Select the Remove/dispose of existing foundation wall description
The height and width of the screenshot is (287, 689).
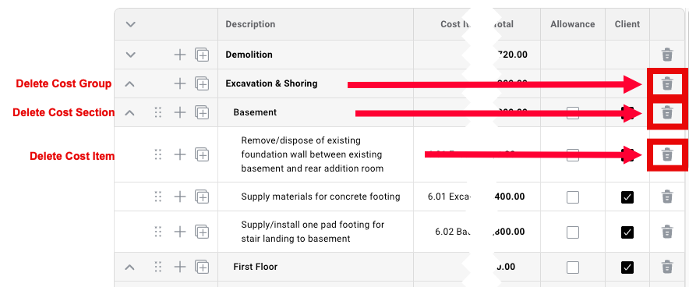coord(312,154)
